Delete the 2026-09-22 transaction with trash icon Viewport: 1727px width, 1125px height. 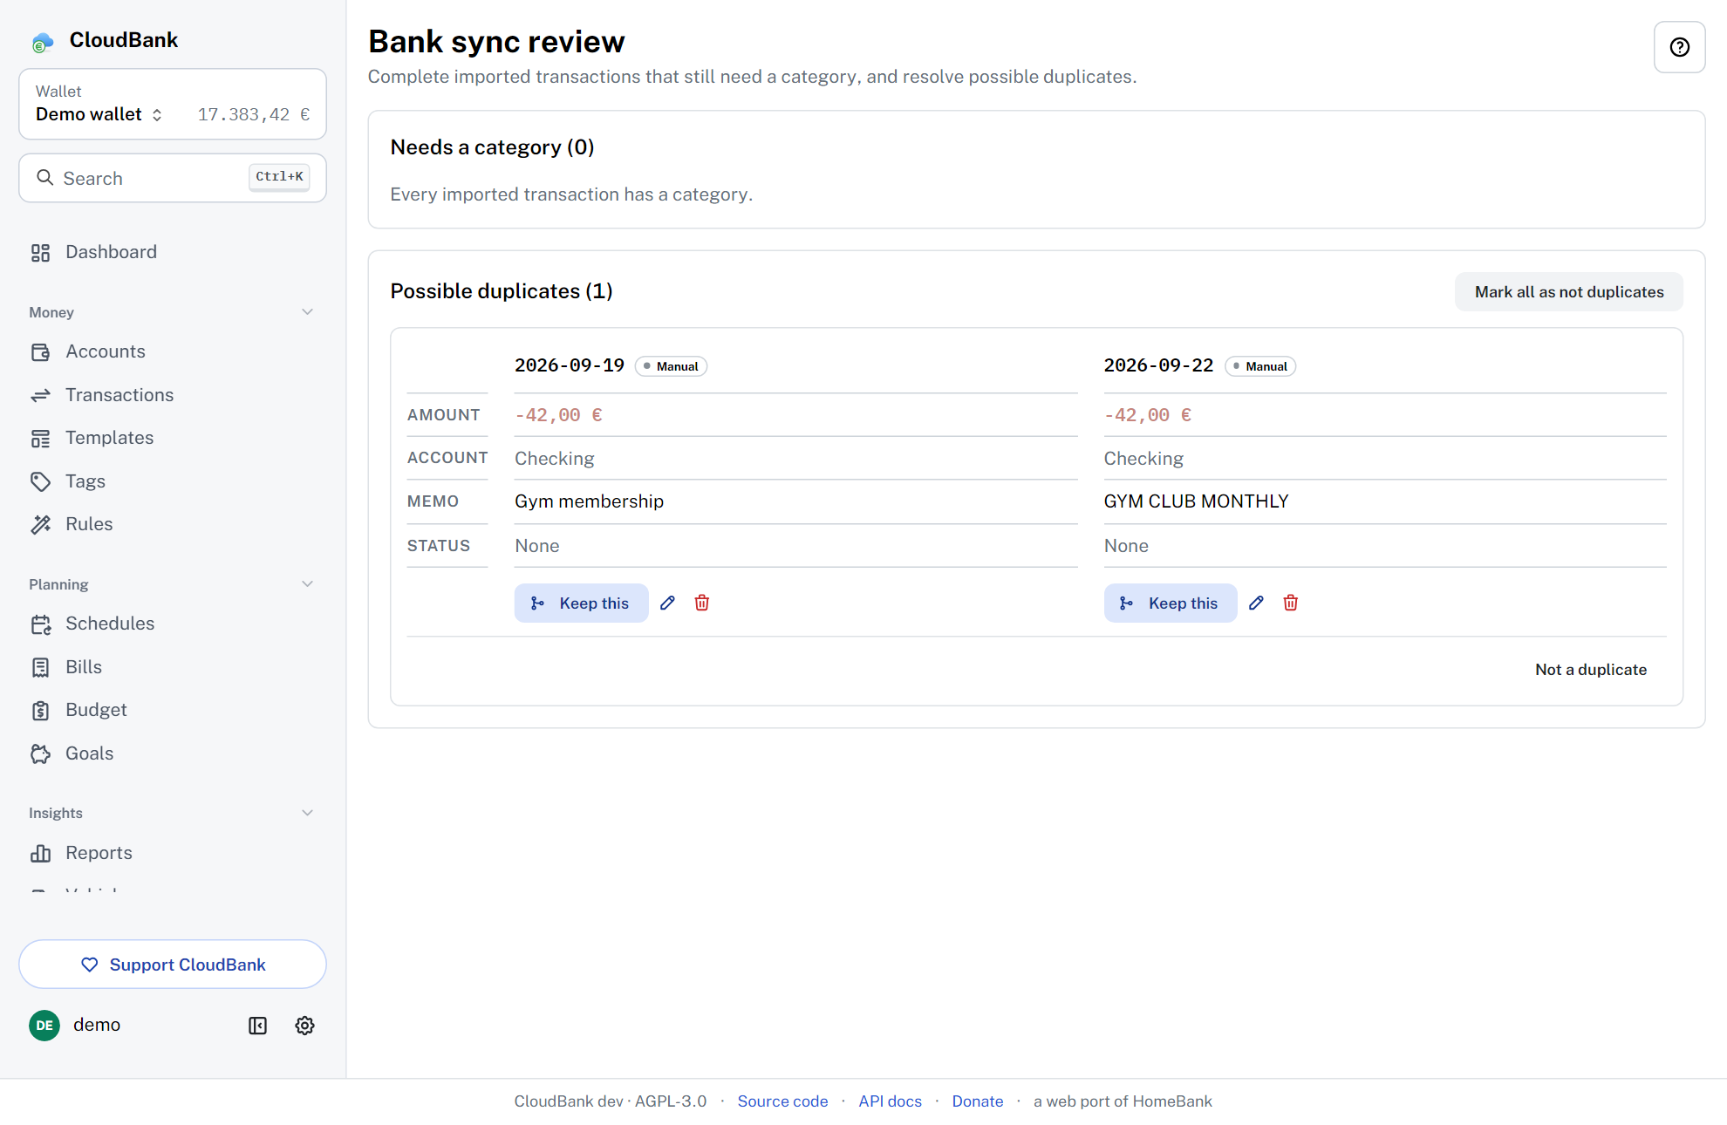coord(1290,603)
